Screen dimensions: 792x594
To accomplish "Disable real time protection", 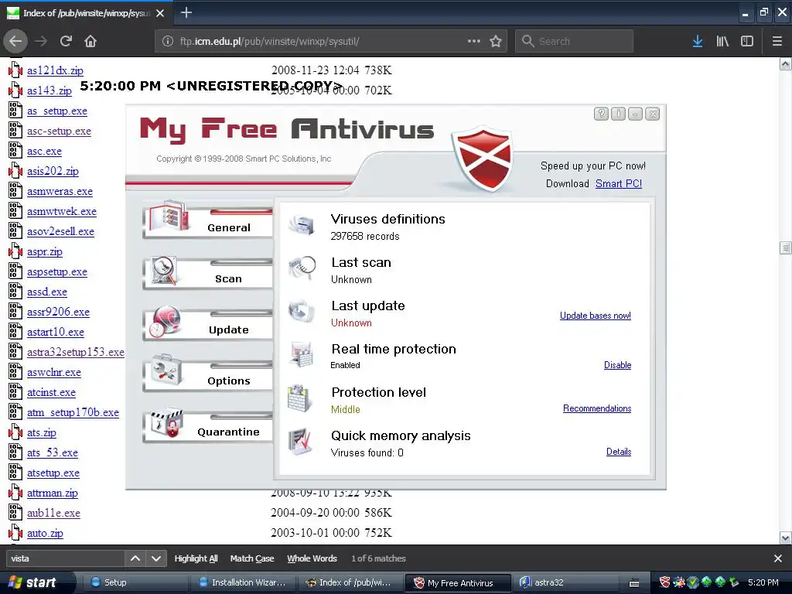I will 617,365.
